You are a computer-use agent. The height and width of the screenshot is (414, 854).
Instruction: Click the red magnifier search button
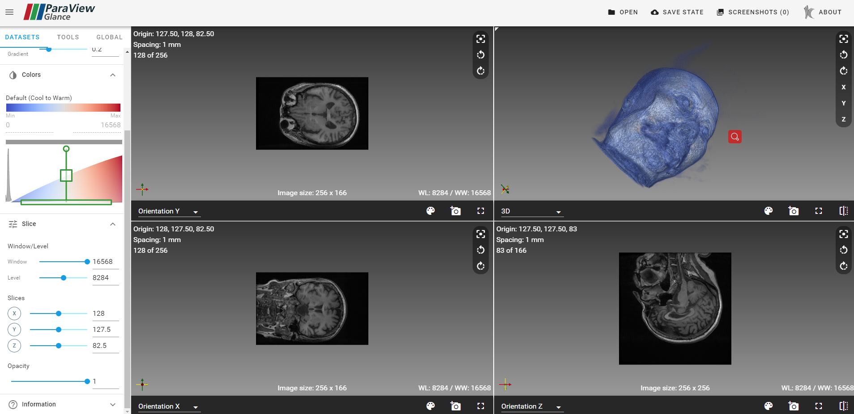coord(735,137)
